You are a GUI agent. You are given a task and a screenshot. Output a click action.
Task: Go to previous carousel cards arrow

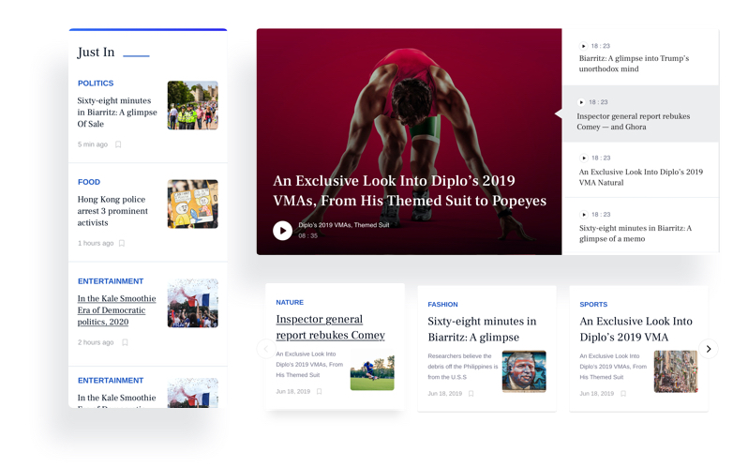(x=265, y=349)
